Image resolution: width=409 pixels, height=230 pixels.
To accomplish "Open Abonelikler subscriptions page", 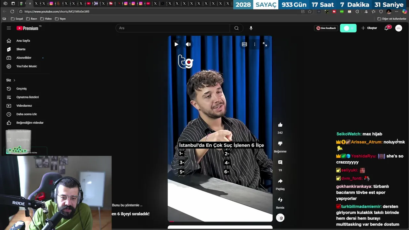I will 24,58.
